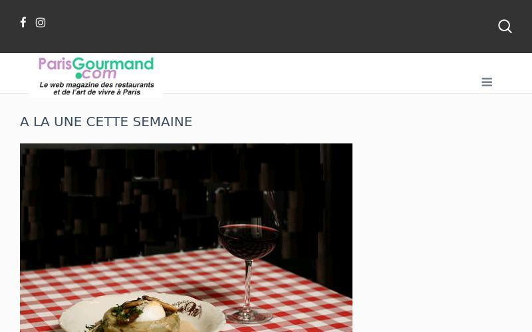
Task: Click the green dot in the .com logo
Action: (x=78, y=75)
